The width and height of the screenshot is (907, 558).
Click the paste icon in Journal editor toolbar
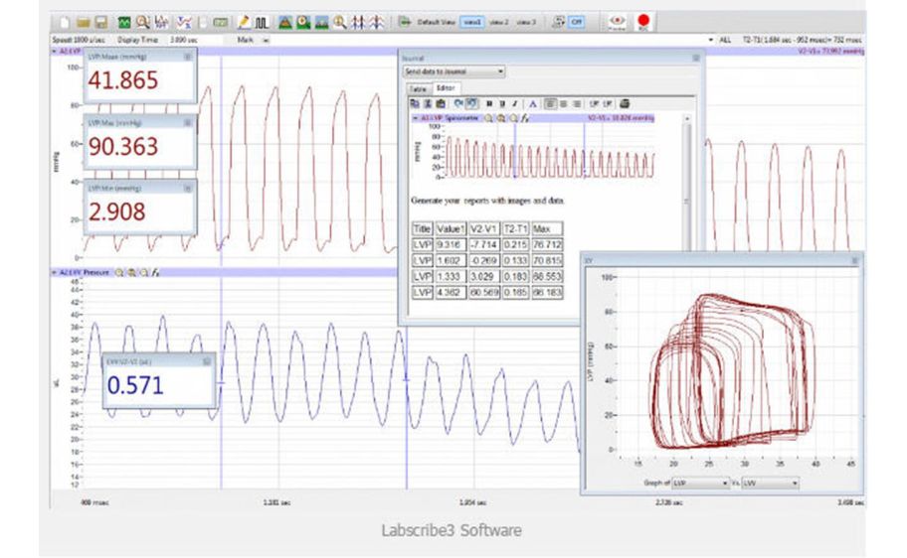click(x=440, y=103)
